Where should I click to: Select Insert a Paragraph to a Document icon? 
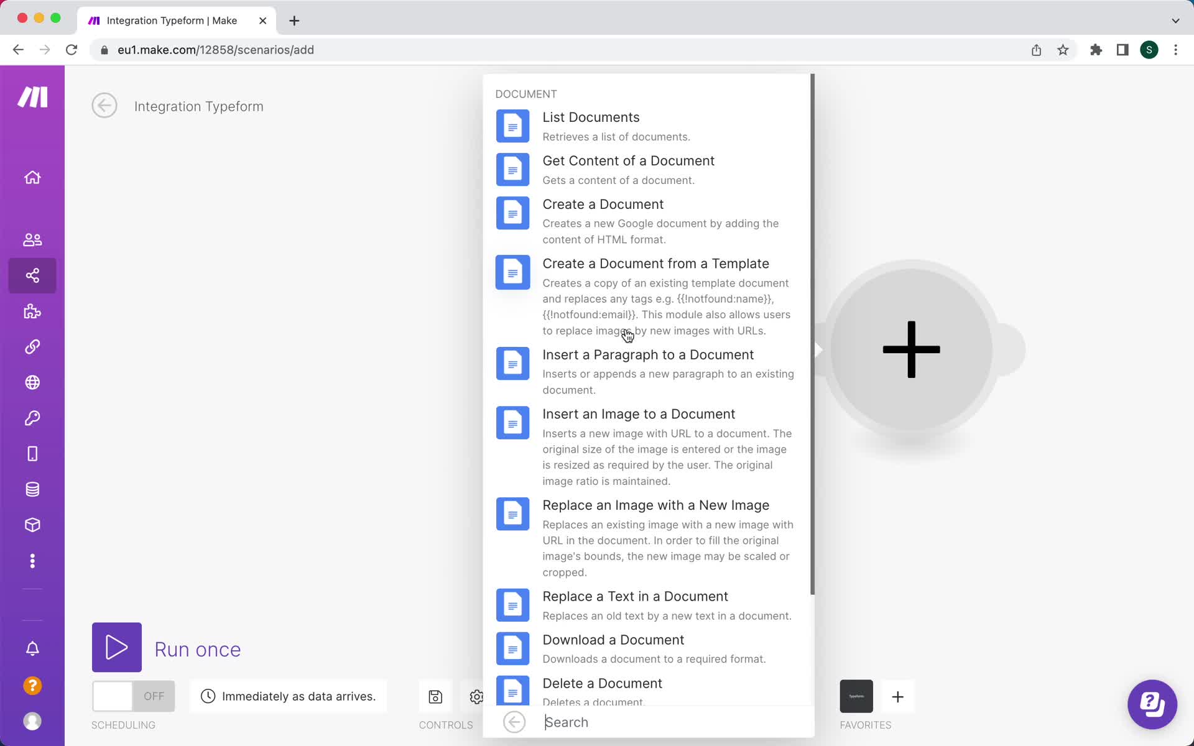[512, 362]
